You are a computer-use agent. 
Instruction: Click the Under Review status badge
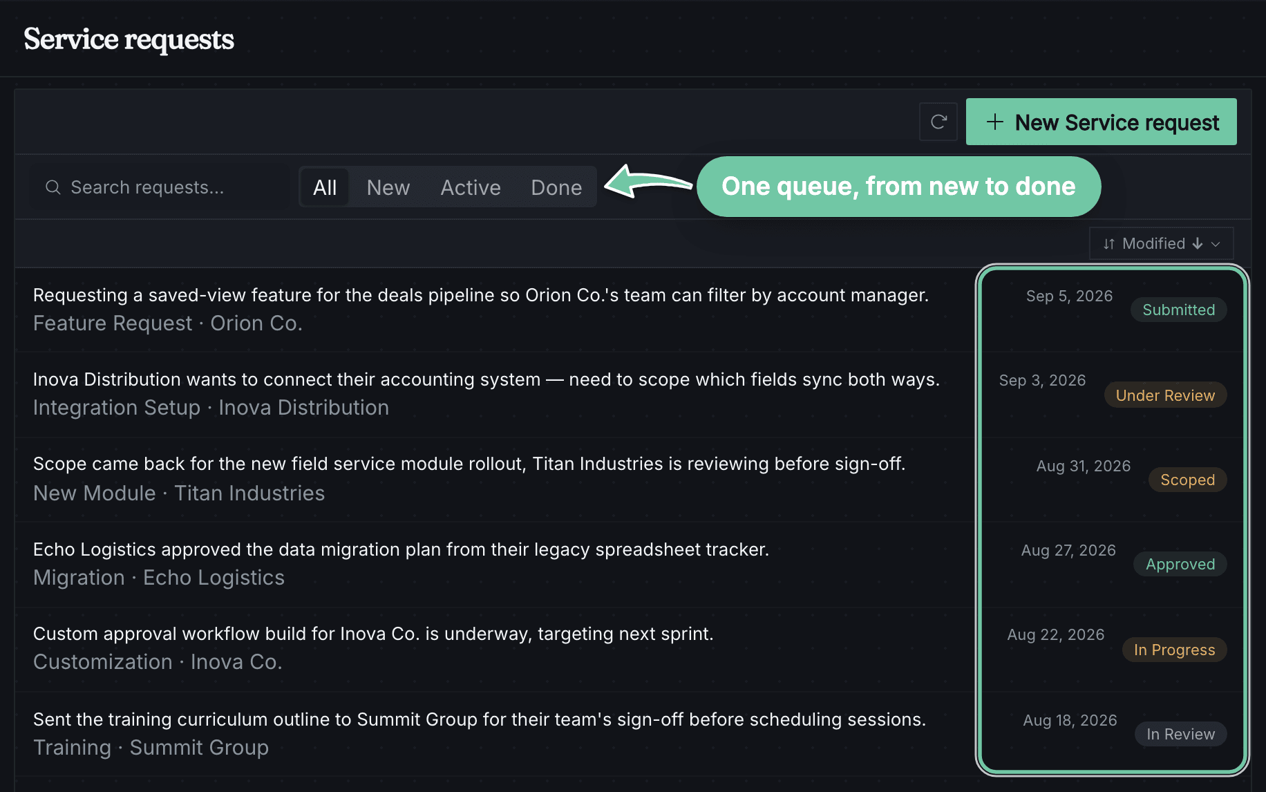coord(1165,395)
